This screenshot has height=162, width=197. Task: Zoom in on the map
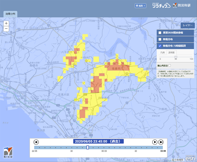(x=6, y=23)
